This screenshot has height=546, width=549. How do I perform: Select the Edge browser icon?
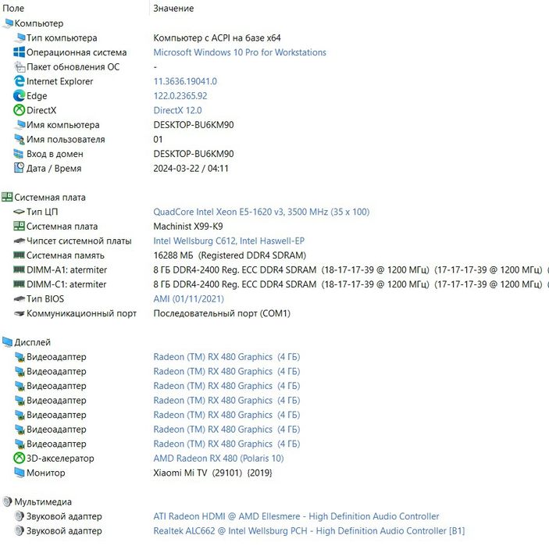pos(19,95)
